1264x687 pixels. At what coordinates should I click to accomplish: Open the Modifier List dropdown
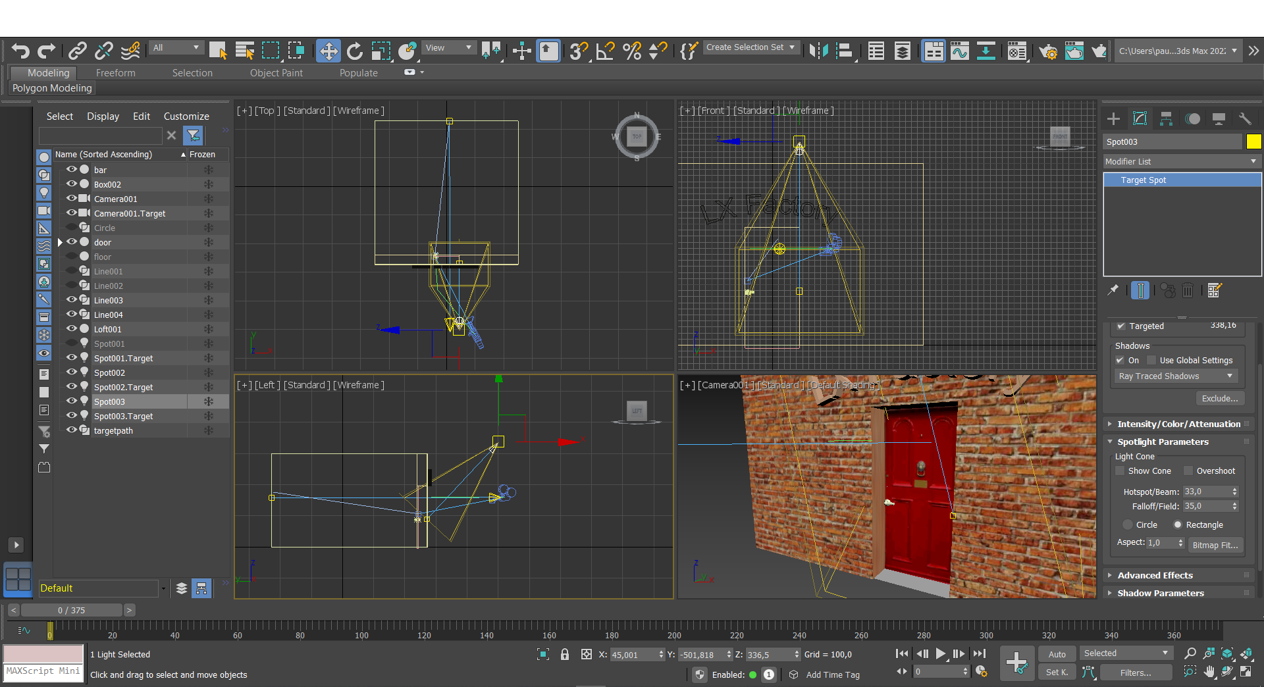1182,161
